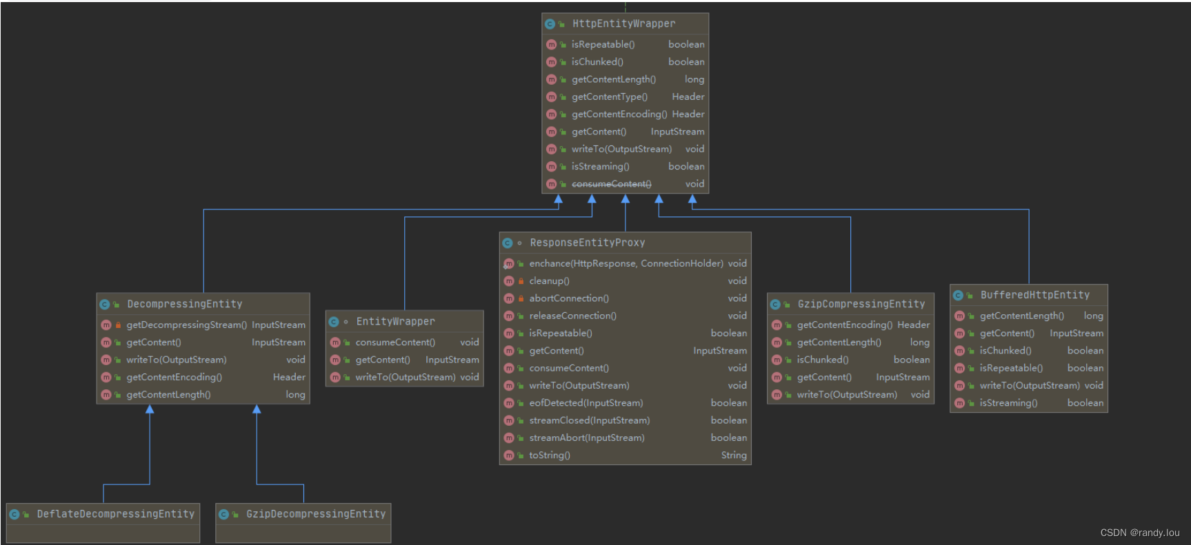Click getContentEncoding() in GzipCompressingEntity

coord(845,325)
